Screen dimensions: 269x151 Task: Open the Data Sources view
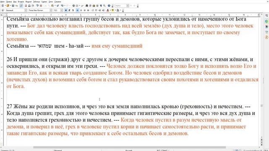pos(97,5)
